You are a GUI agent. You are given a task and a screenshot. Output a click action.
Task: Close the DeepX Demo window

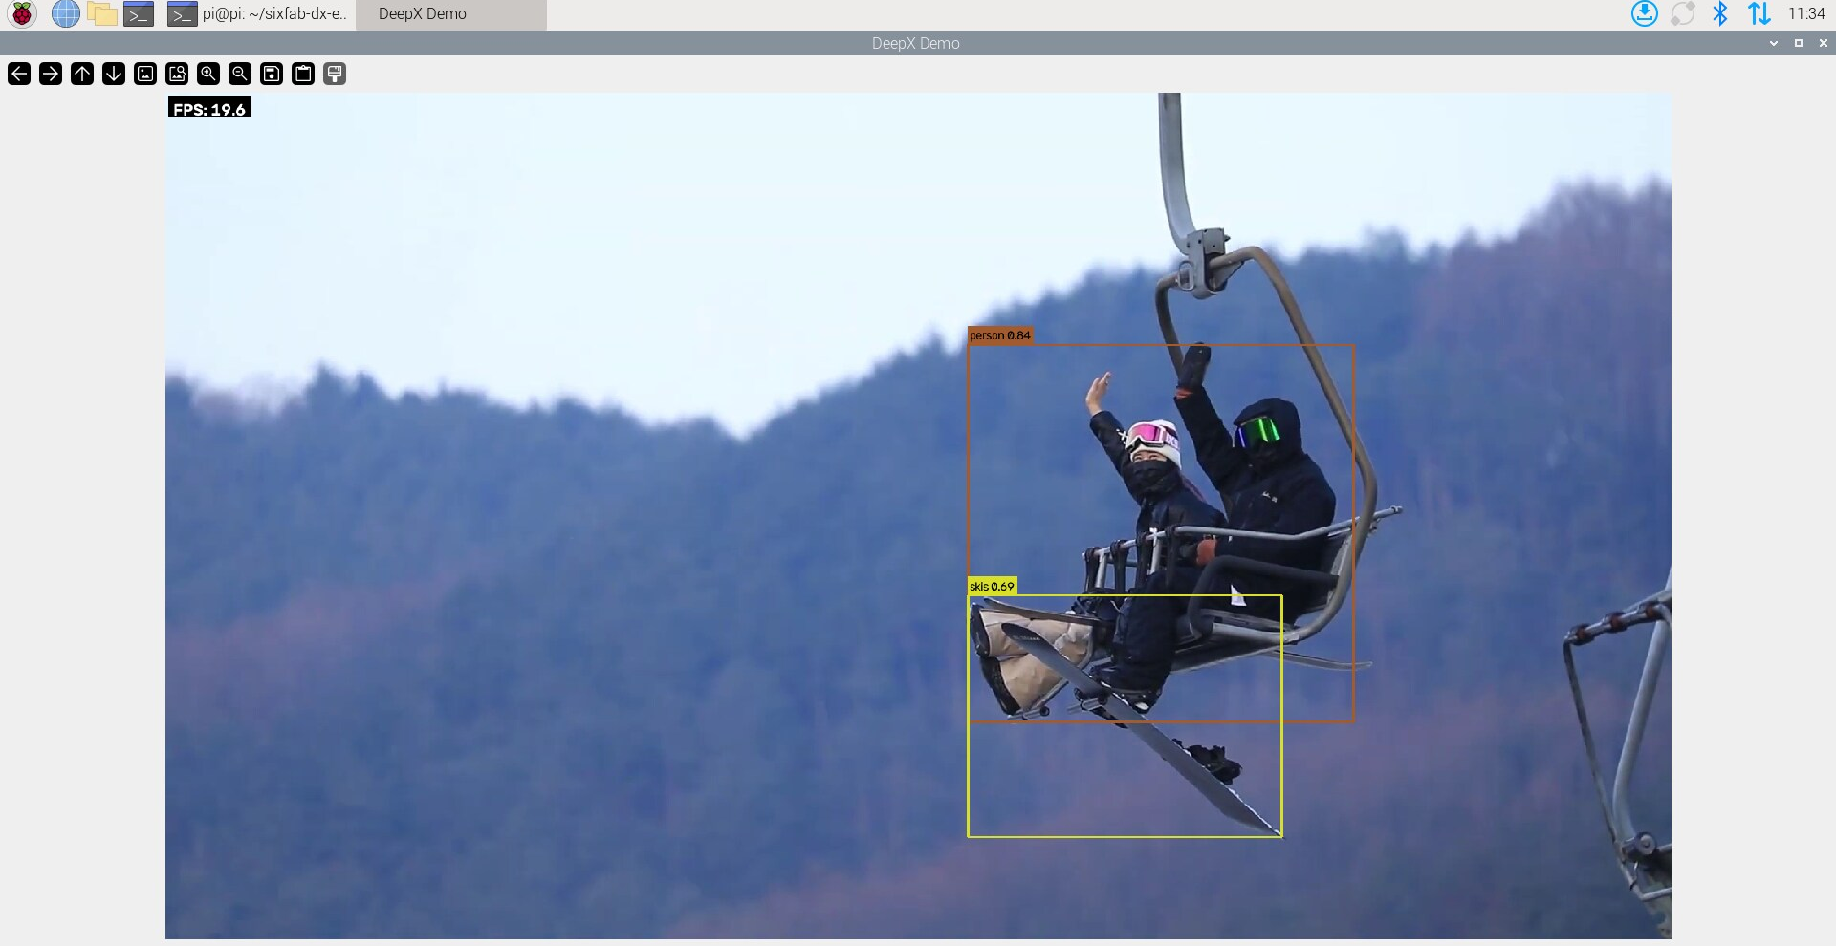pos(1824,43)
